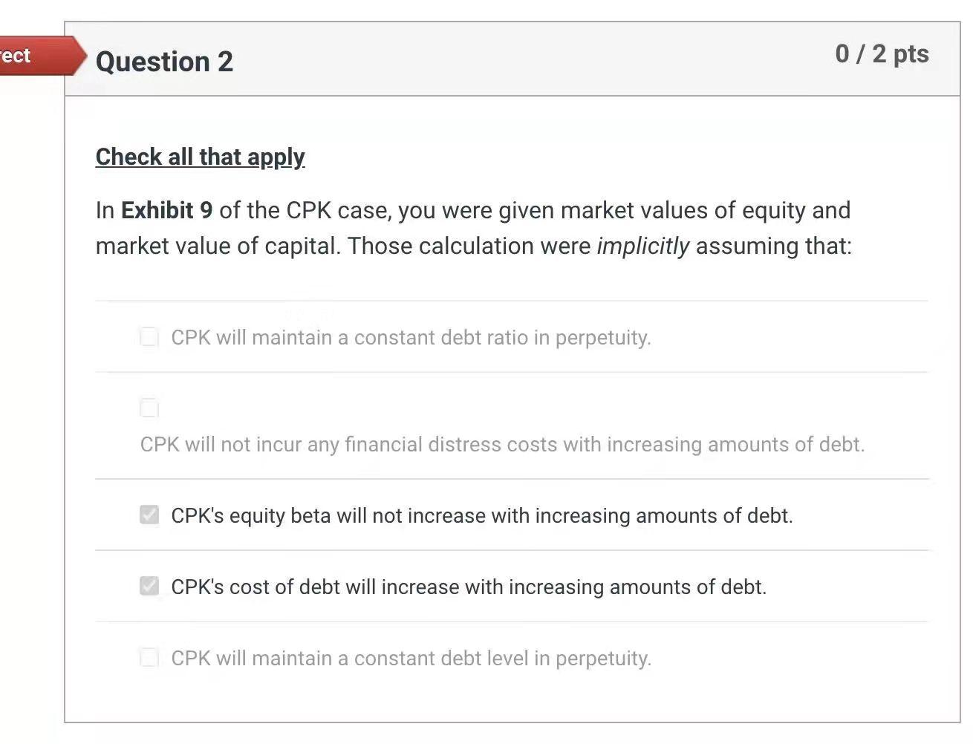973x744 pixels.
Task: Select the Question 2 heading
Action: point(163,62)
